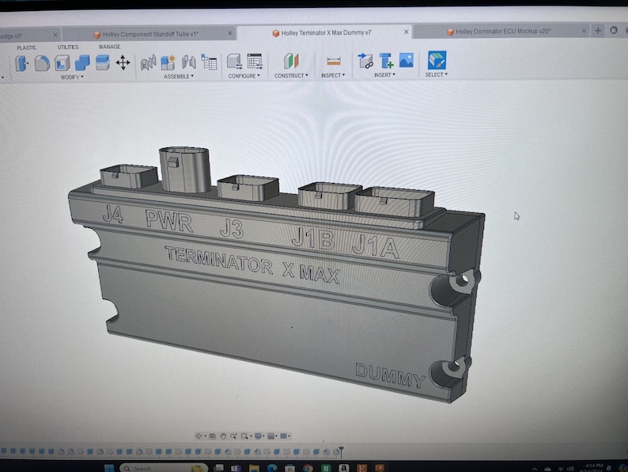Click the DUMMY embossed text on the model
Screen dimensions: 628x472
tap(390, 375)
